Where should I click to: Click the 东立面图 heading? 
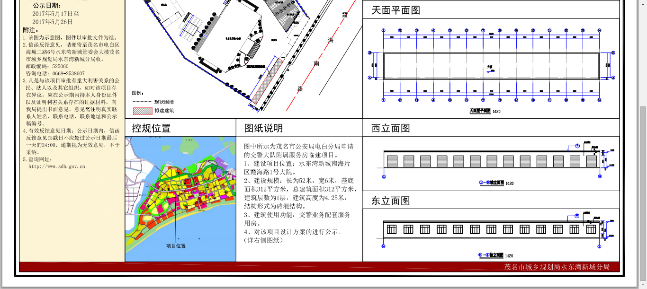[390, 201]
